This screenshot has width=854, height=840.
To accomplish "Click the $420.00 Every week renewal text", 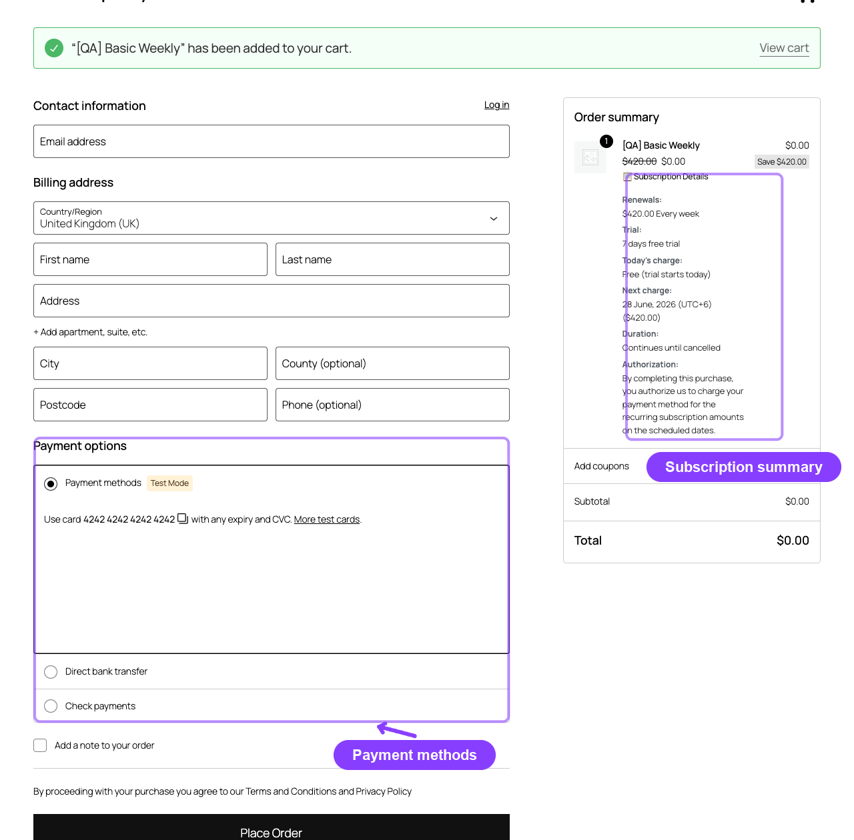I will (661, 214).
